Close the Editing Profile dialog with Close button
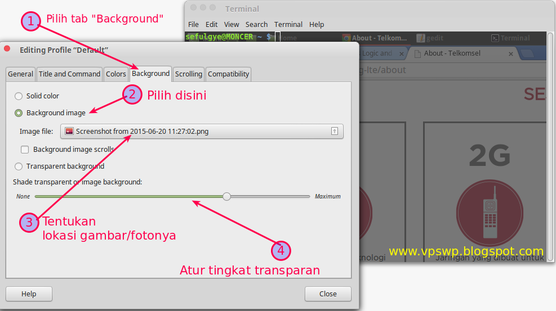Image resolution: width=556 pixels, height=311 pixels. (x=328, y=294)
